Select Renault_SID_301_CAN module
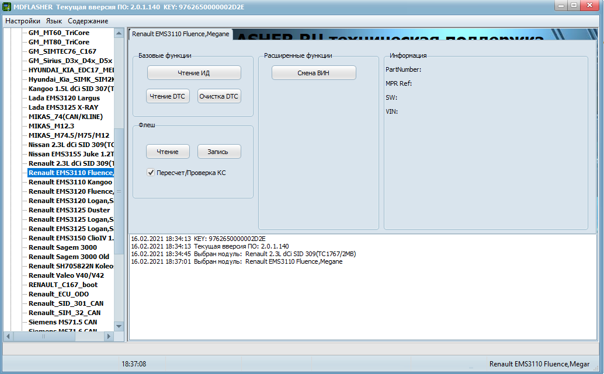 (66, 303)
